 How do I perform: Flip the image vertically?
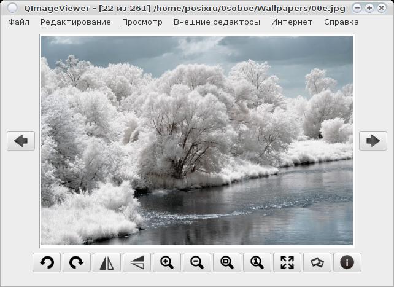[x=137, y=262]
